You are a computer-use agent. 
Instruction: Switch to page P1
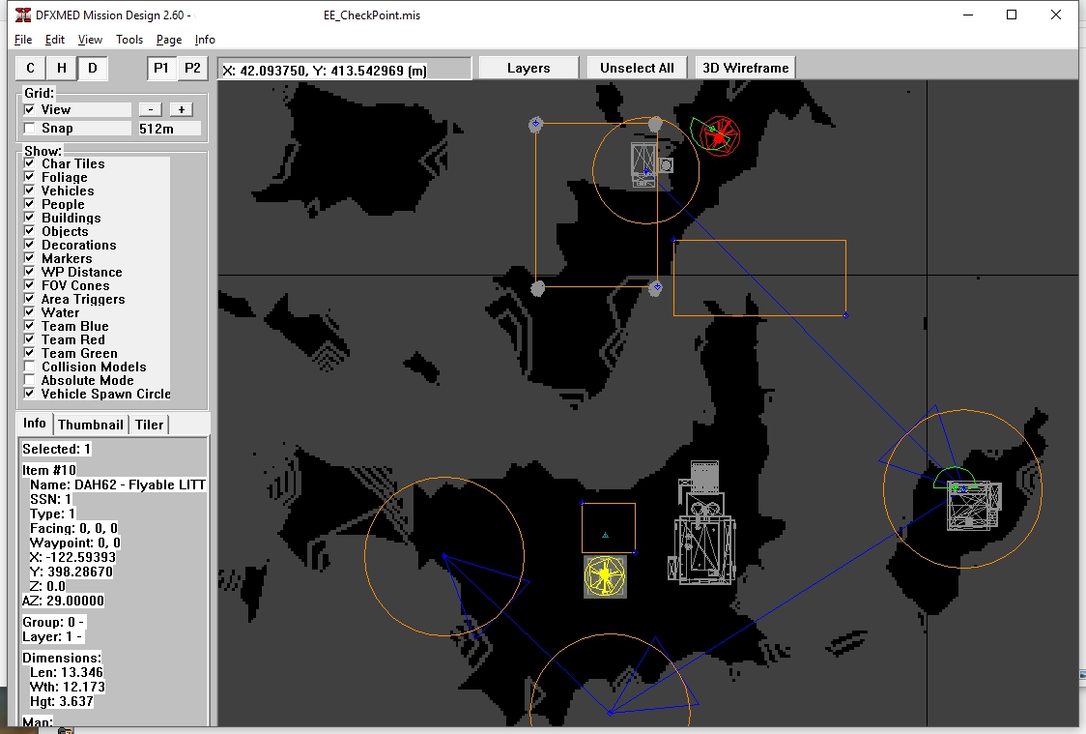(x=161, y=68)
